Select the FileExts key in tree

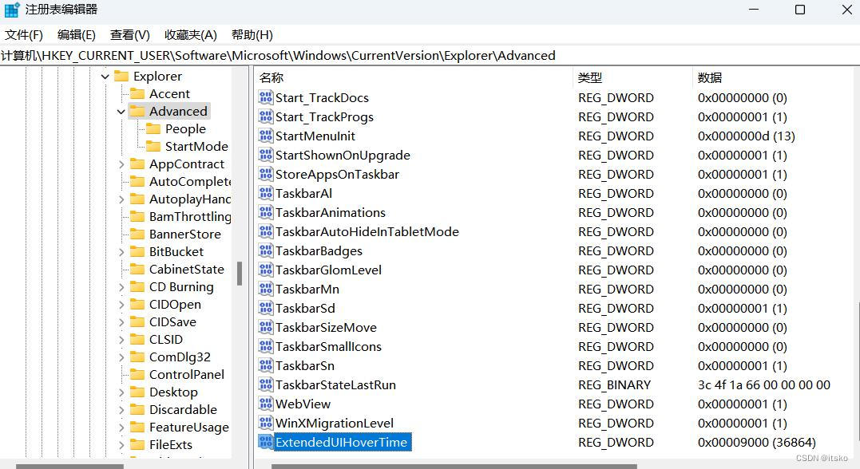click(171, 445)
